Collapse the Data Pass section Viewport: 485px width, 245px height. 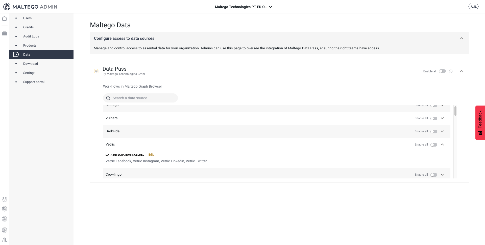462,71
